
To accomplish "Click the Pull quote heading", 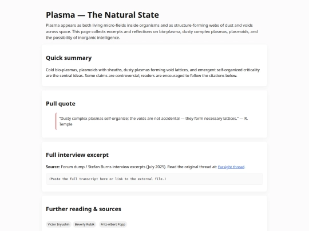I will click(61, 104).
